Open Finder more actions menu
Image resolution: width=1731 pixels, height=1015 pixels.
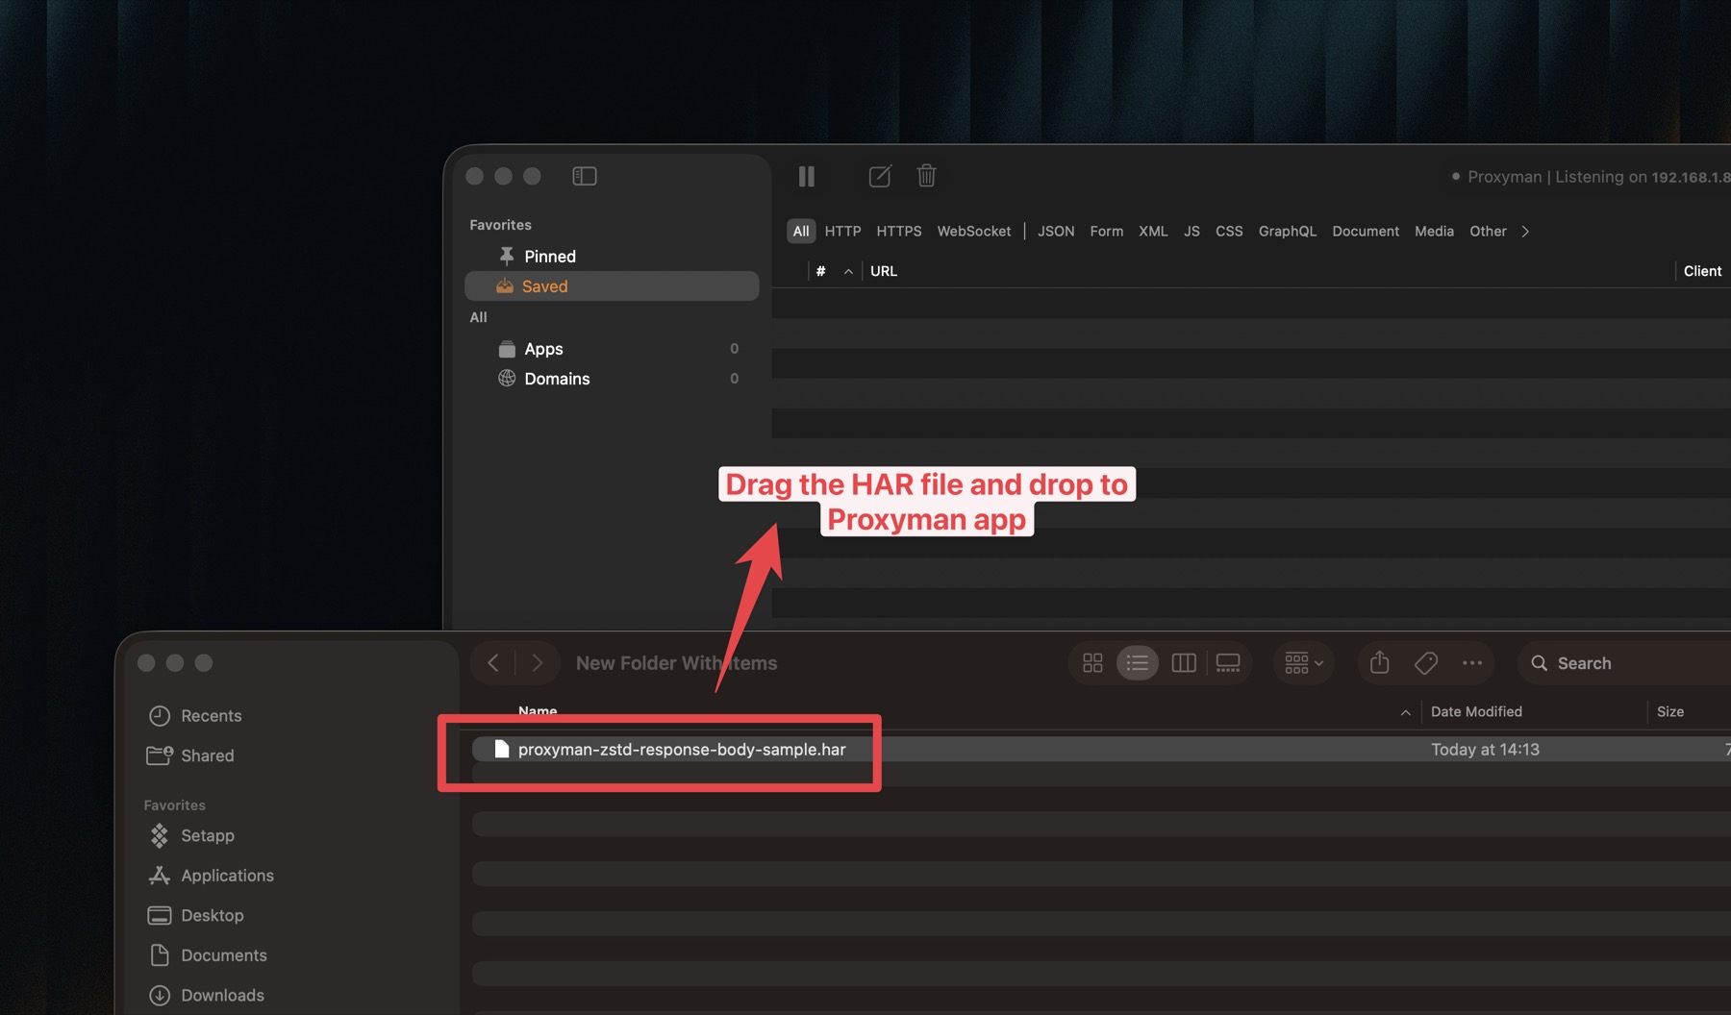click(x=1472, y=663)
